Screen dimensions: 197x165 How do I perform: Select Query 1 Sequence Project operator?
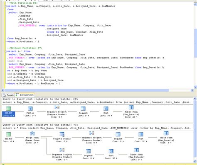pos(57,112)
